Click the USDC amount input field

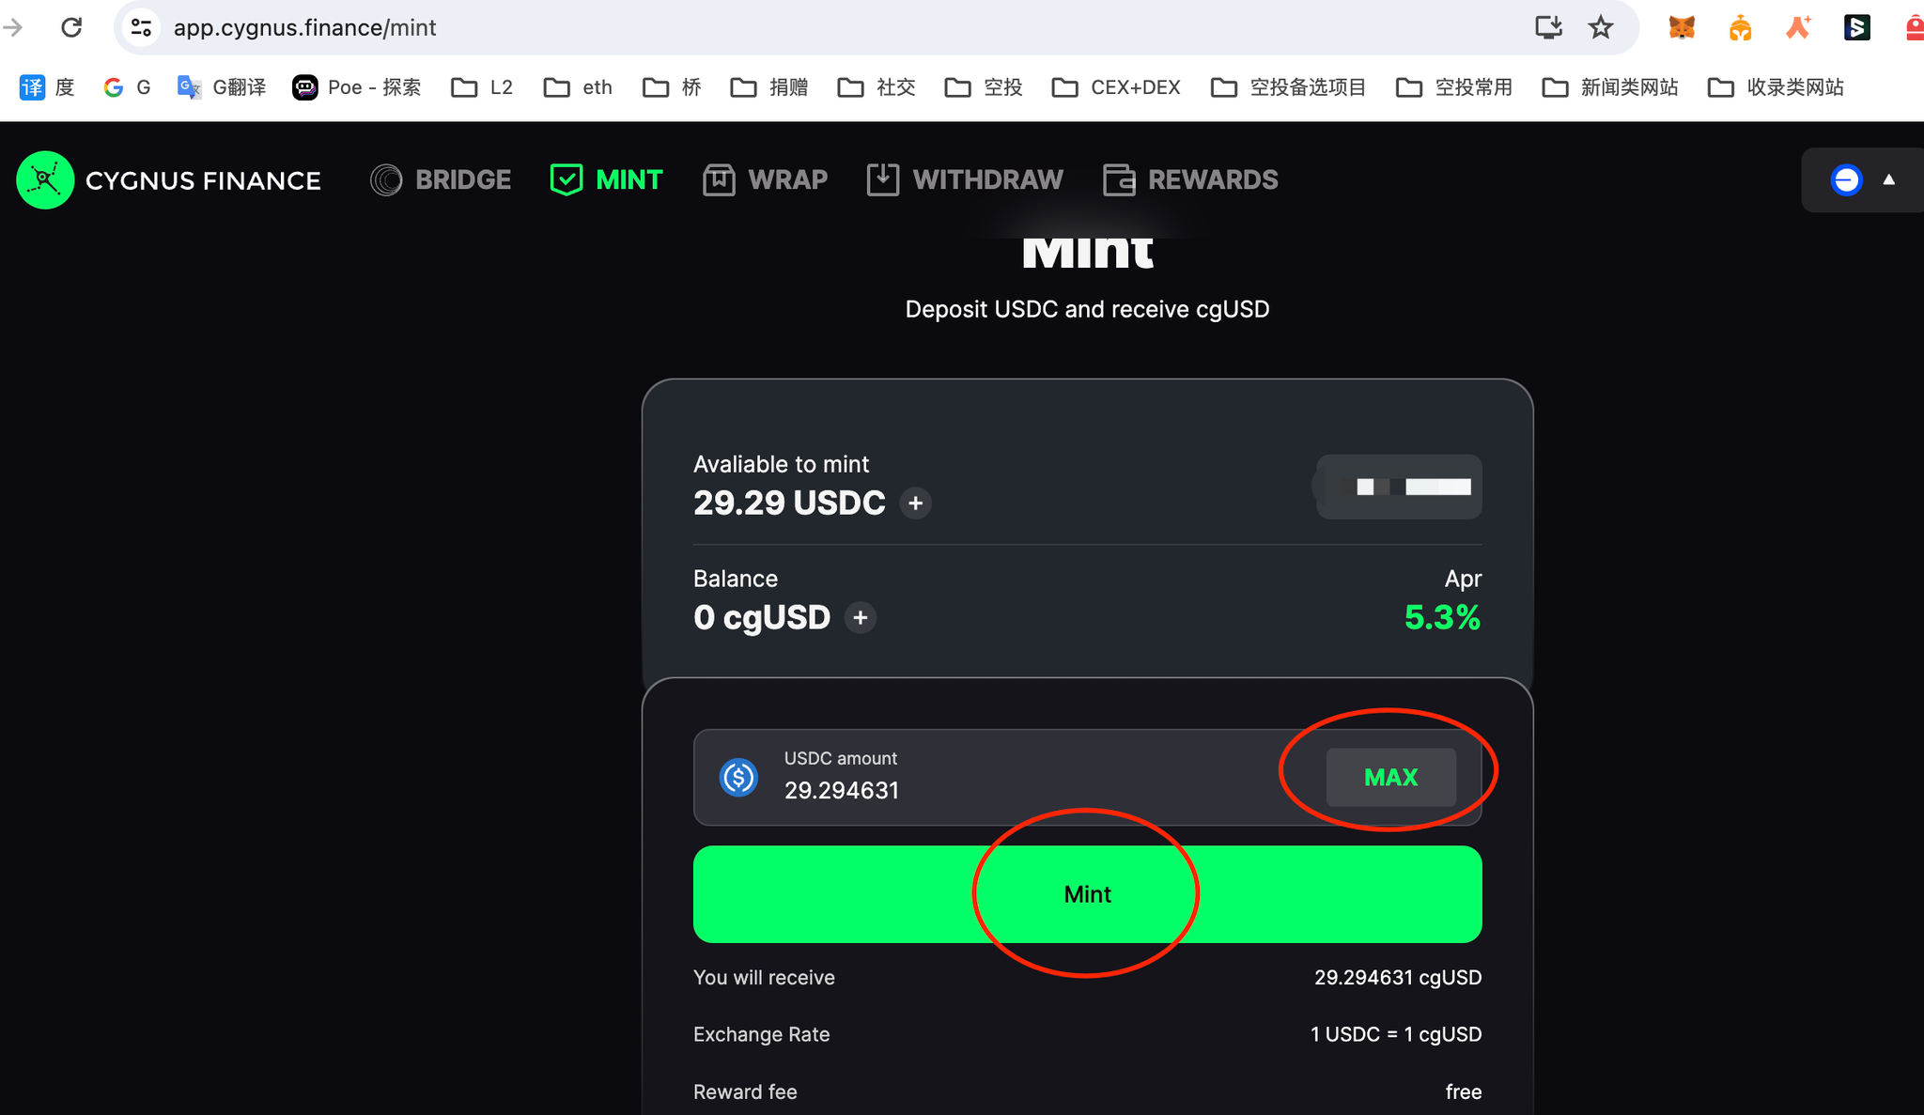coord(986,790)
